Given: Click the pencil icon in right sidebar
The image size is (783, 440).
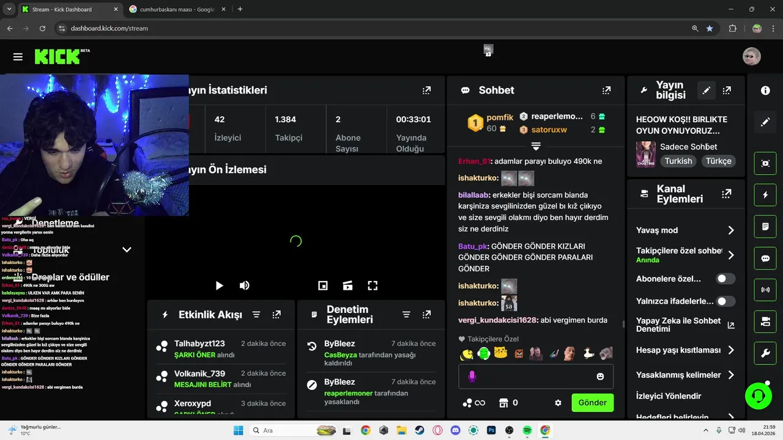Looking at the screenshot, I should [x=765, y=122].
